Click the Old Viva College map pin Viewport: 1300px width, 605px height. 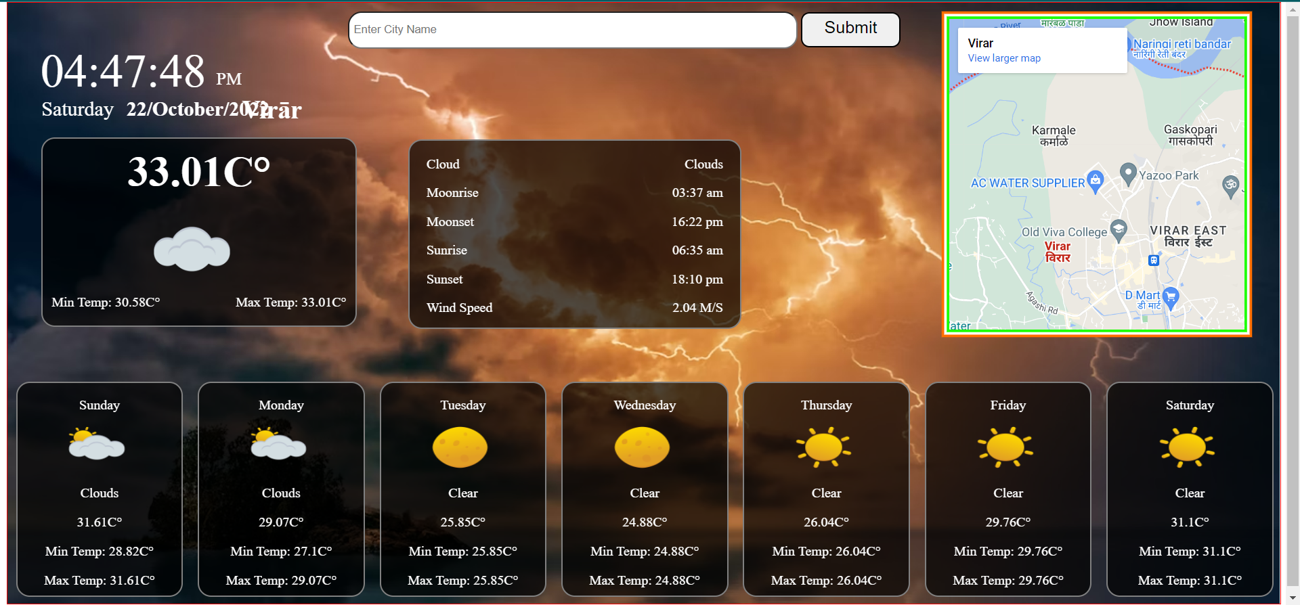point(1119,229)
